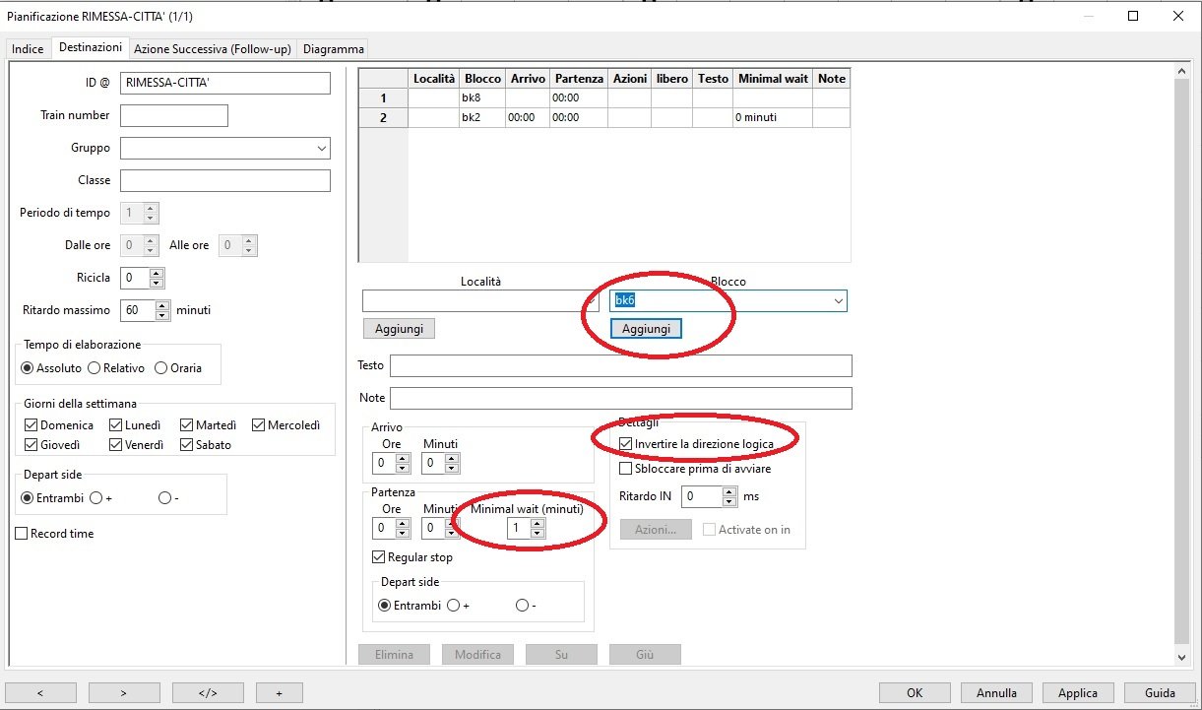The image size is (1202, 710).
Task: Uncheck Invertire la direzione logica
Action: click(626, 444)
